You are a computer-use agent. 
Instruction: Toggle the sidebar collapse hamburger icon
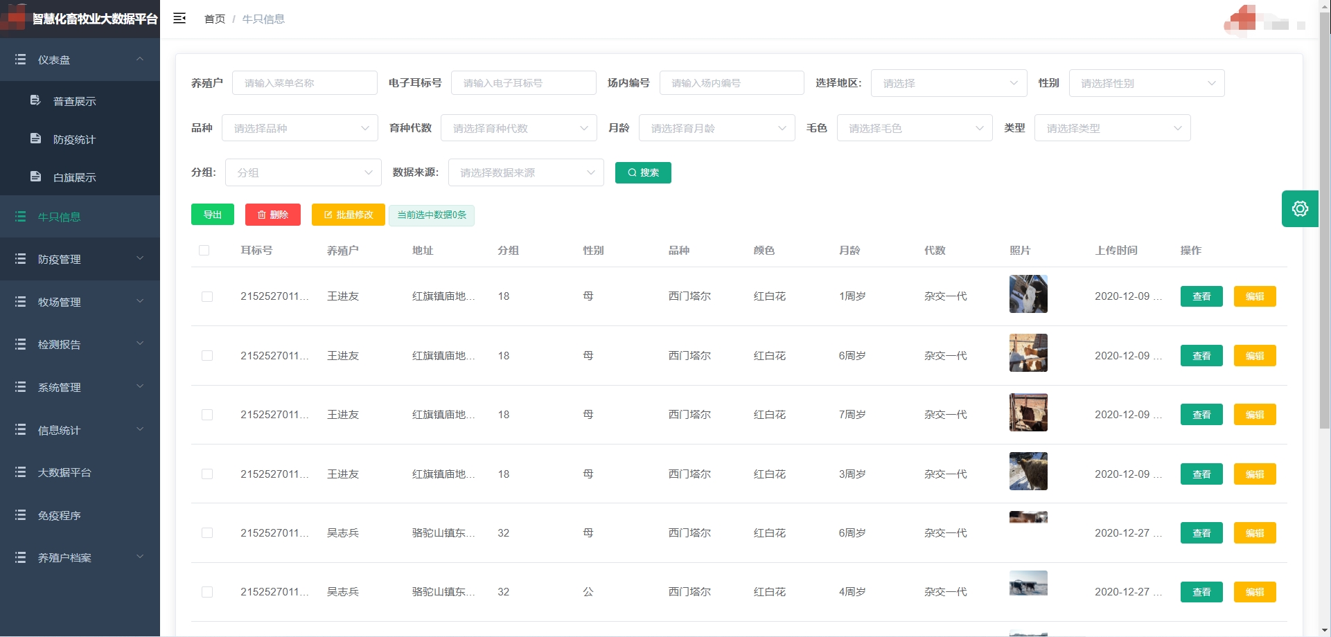pos(179,19)
